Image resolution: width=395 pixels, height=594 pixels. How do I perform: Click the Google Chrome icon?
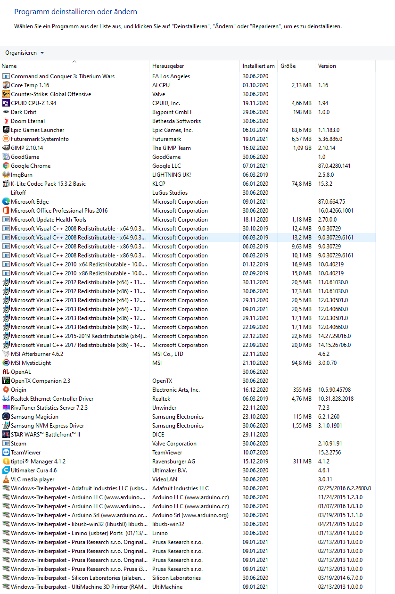click(x=6, y=166)
